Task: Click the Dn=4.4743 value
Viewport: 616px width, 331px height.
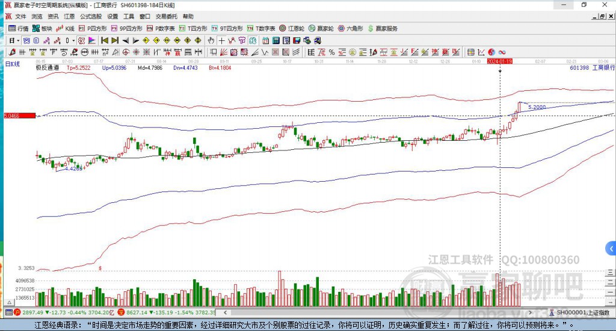Action: pos(185,67)
